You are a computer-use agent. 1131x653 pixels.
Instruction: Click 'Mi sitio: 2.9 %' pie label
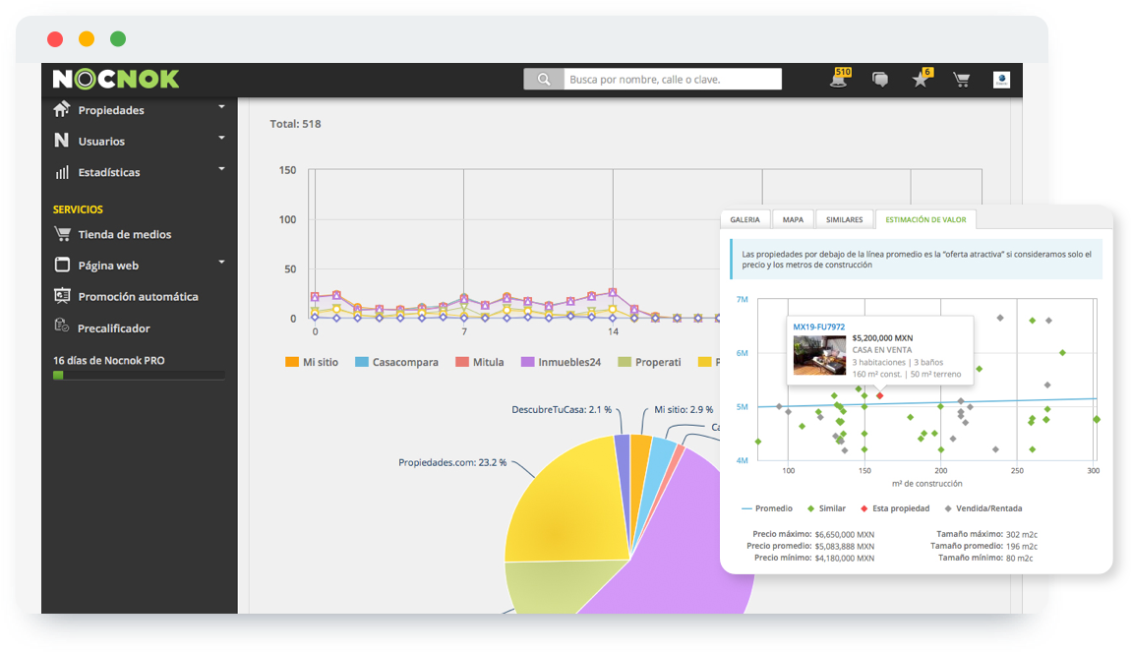coord(684,409)
